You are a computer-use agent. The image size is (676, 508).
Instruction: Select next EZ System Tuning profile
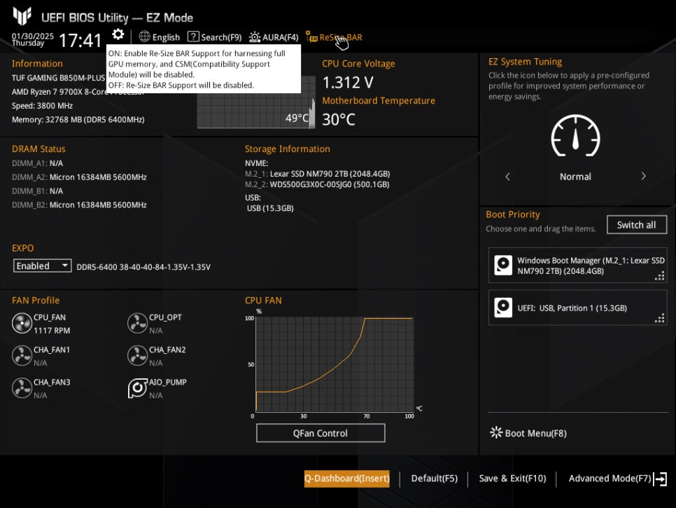click(643, 176)
